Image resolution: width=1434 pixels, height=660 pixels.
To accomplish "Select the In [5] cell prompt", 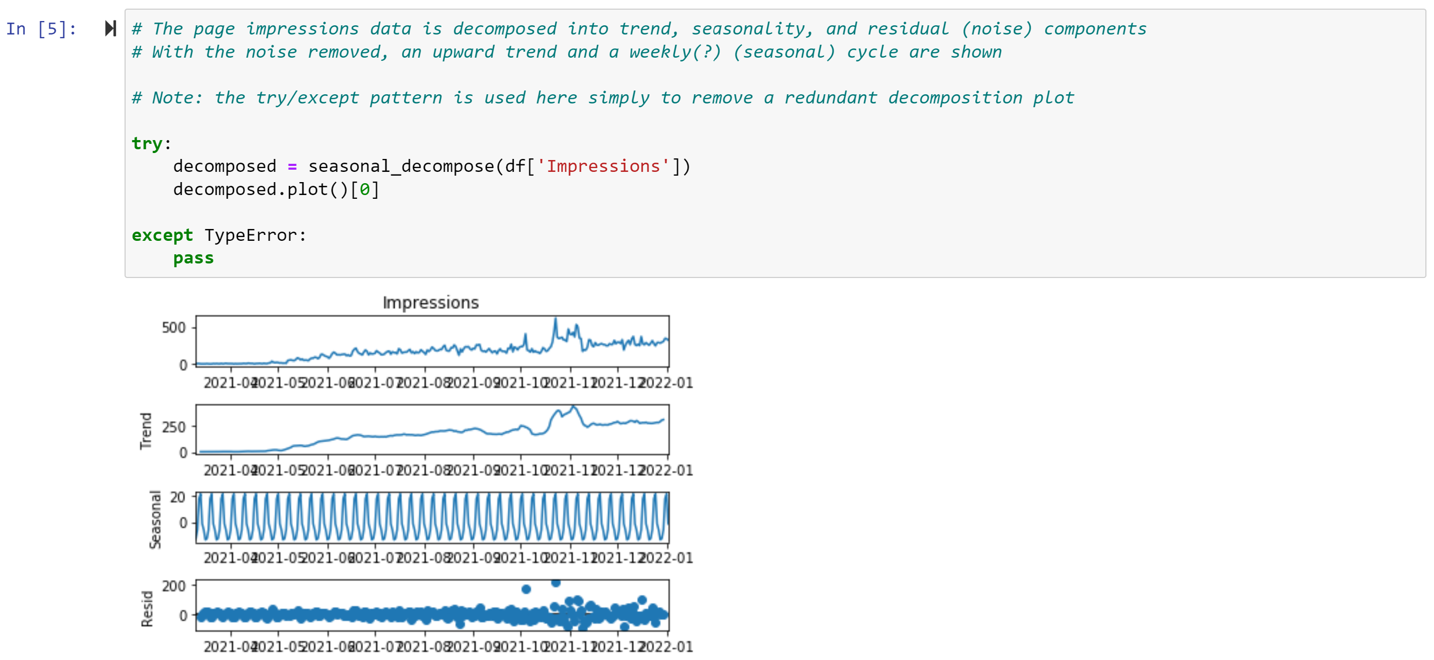I will click(41, 29).
